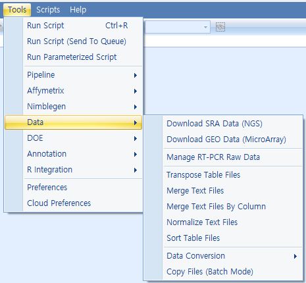
Task: Select Download GEO Data (MicroArray)
Action: pos(223,140)
